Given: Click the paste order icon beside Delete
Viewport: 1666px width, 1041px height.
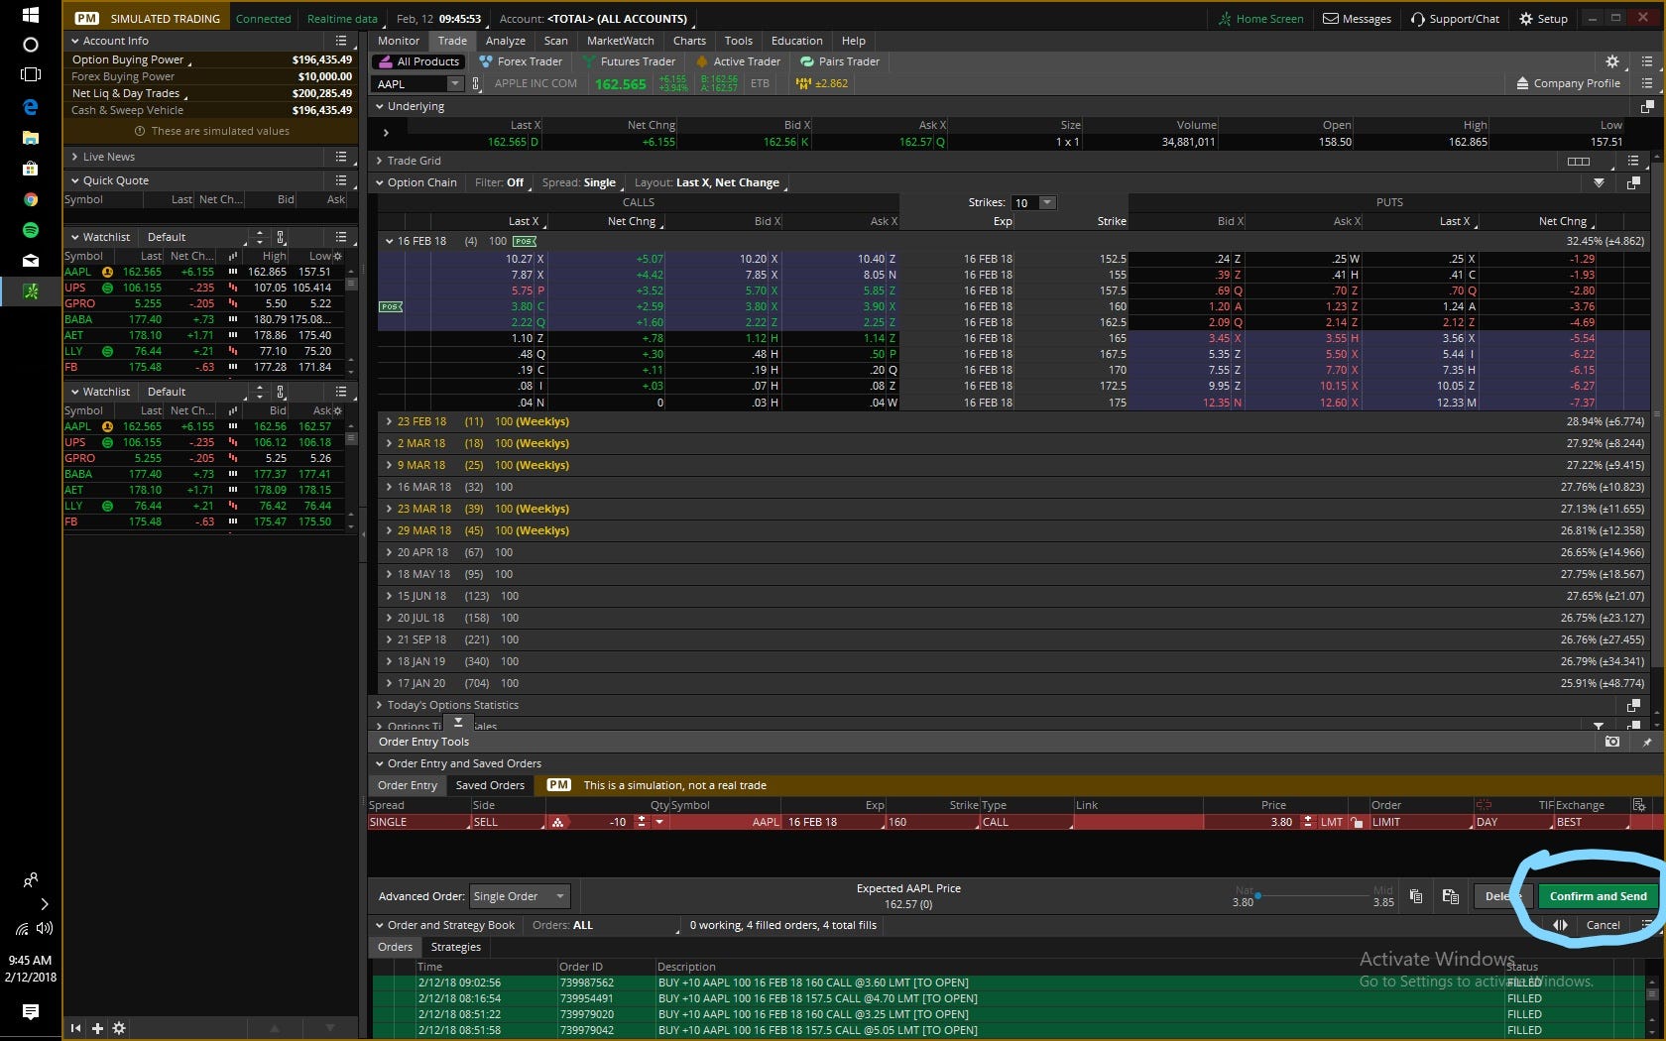Looking at the screenshot, I should point(1451,896).
